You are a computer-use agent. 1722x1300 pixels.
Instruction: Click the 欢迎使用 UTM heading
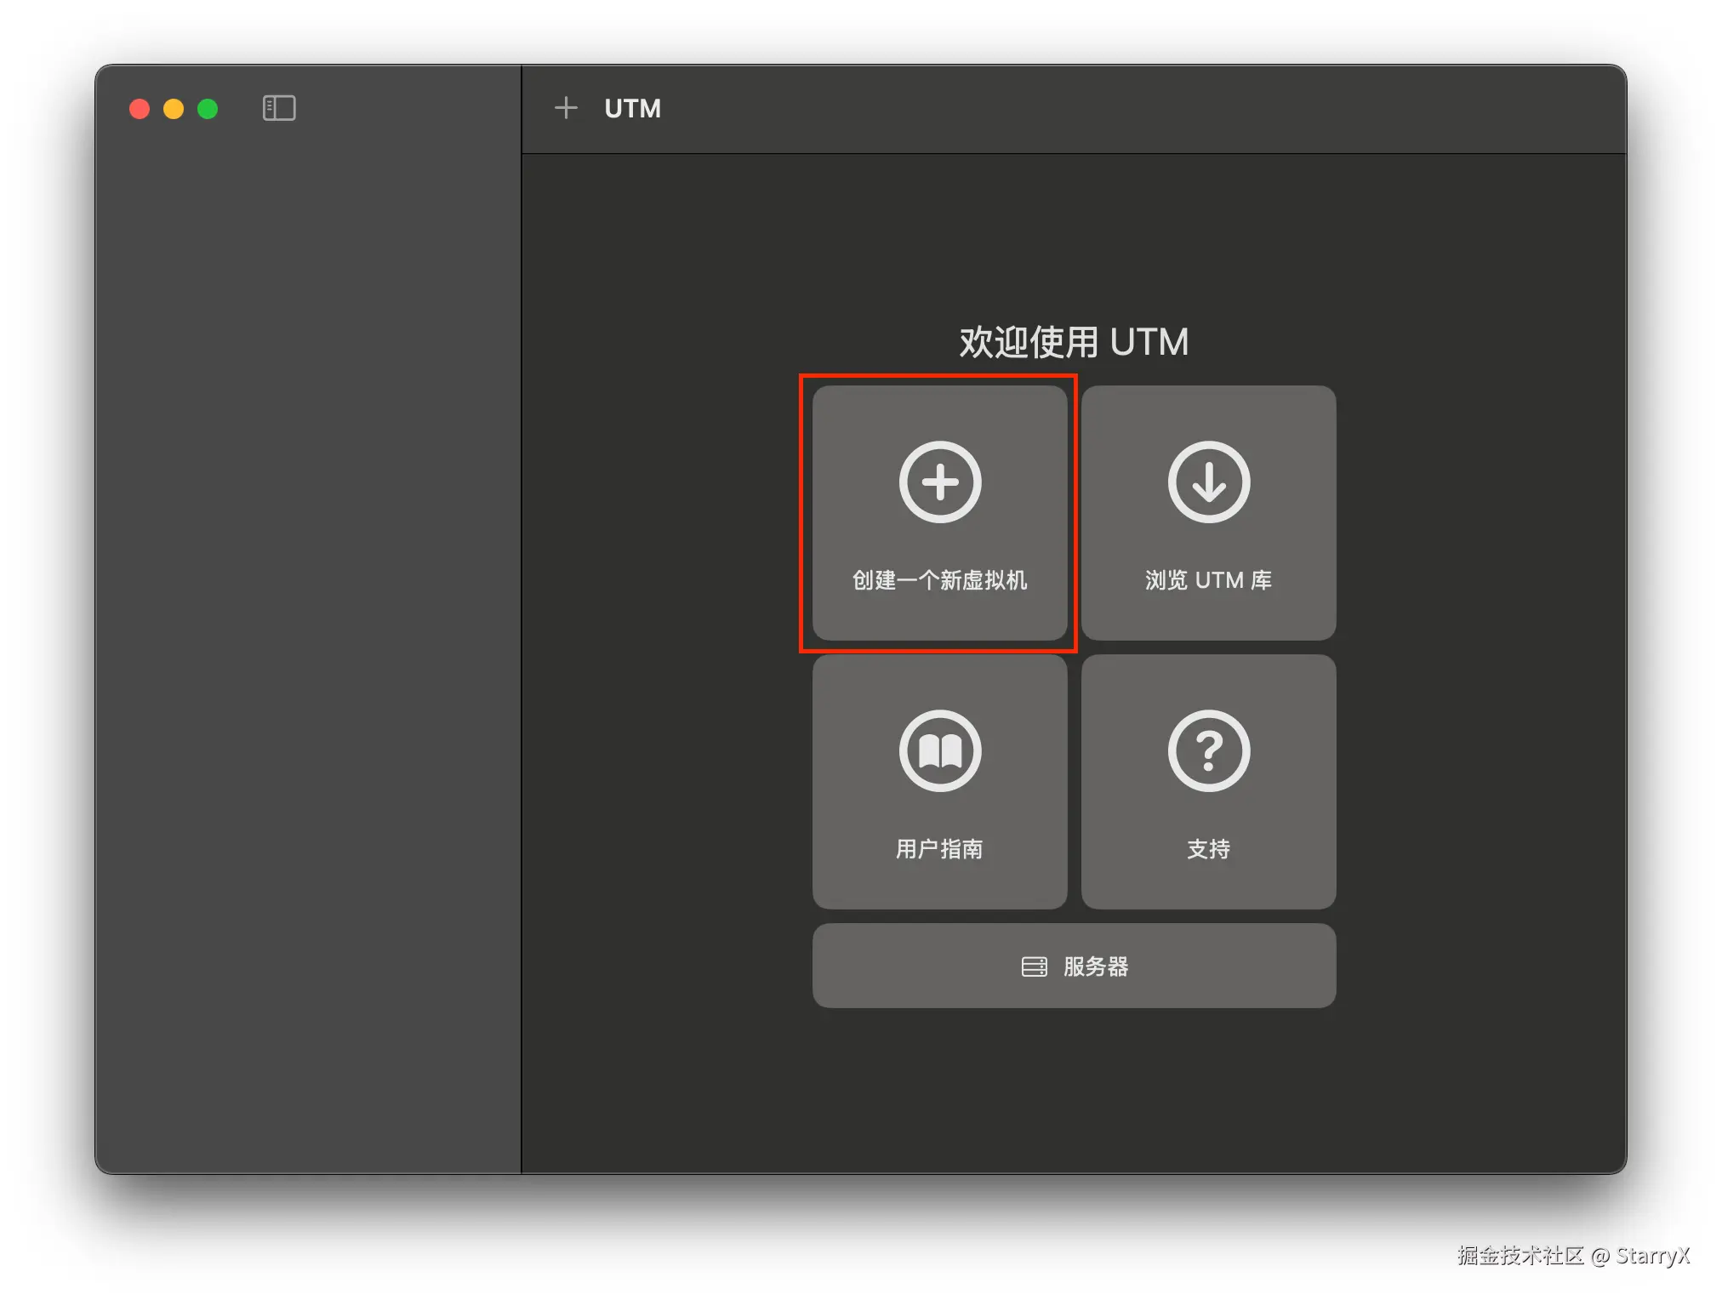pyautogui.click(x=1074, y=342)
